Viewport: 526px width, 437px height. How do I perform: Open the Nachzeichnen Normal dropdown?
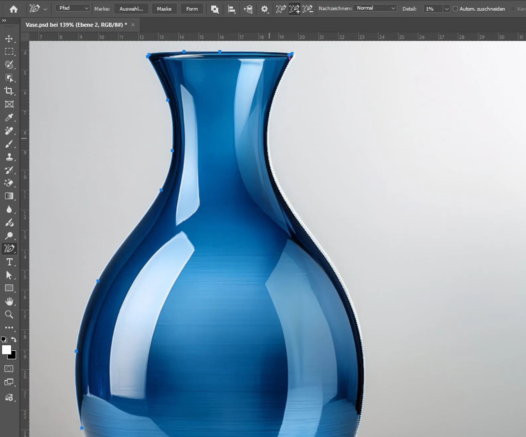click(375, 8)
